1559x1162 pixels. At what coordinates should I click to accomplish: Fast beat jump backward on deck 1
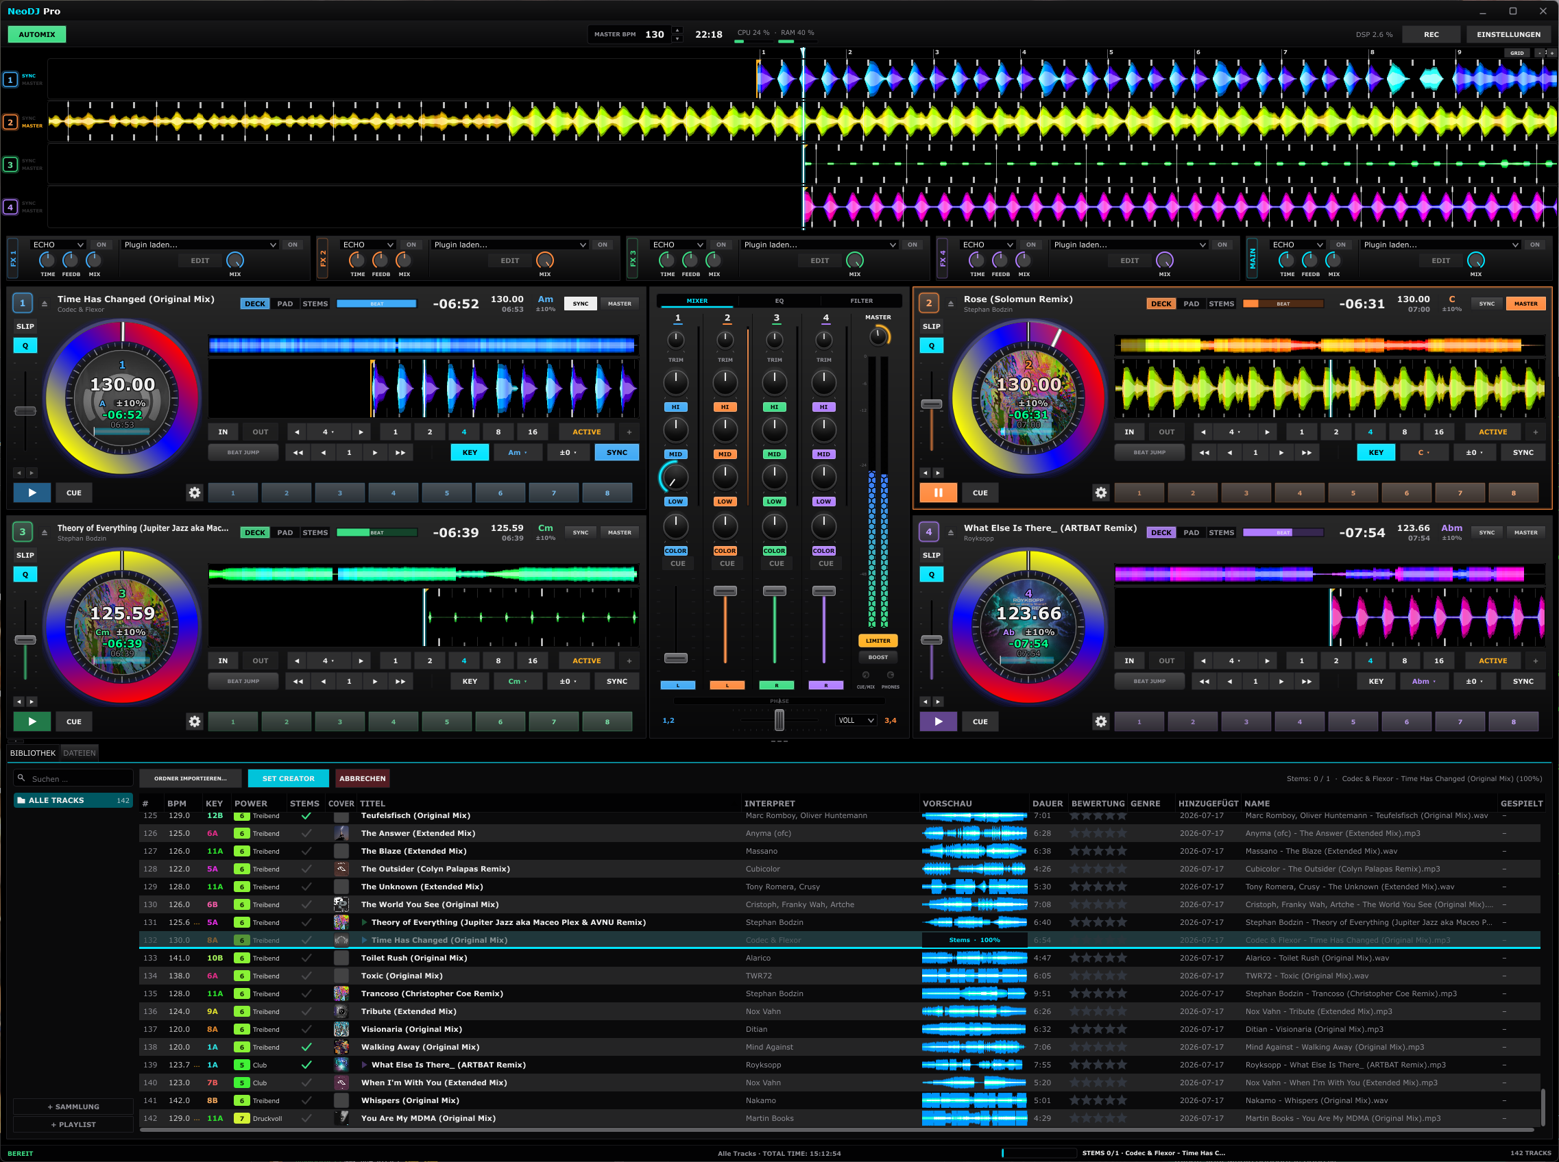pos(298,453)
